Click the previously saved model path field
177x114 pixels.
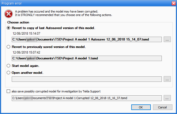point(87,58)
